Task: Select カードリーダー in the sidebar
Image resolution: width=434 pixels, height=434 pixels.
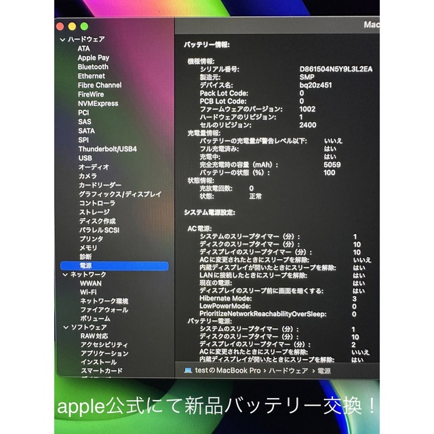Action: (100, 185)
